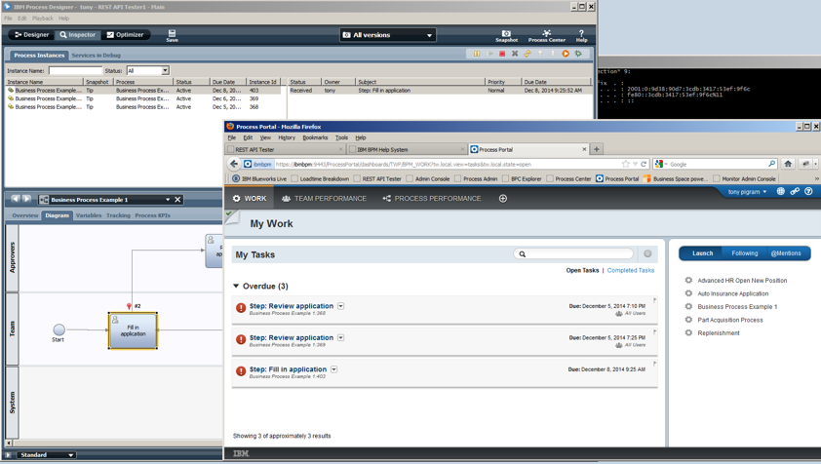Click Completed Tasks link
The width and height of the screenshot is (821, 464).
(x=631, y=270)
